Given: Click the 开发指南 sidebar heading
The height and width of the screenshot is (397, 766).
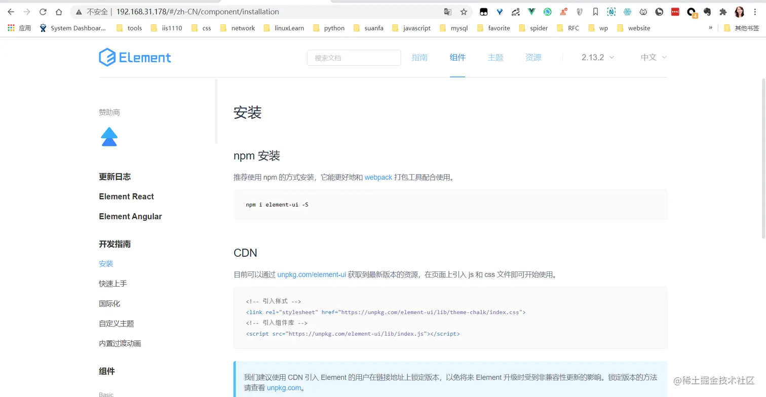Looking at the screenshot, I should pos(115,244).
